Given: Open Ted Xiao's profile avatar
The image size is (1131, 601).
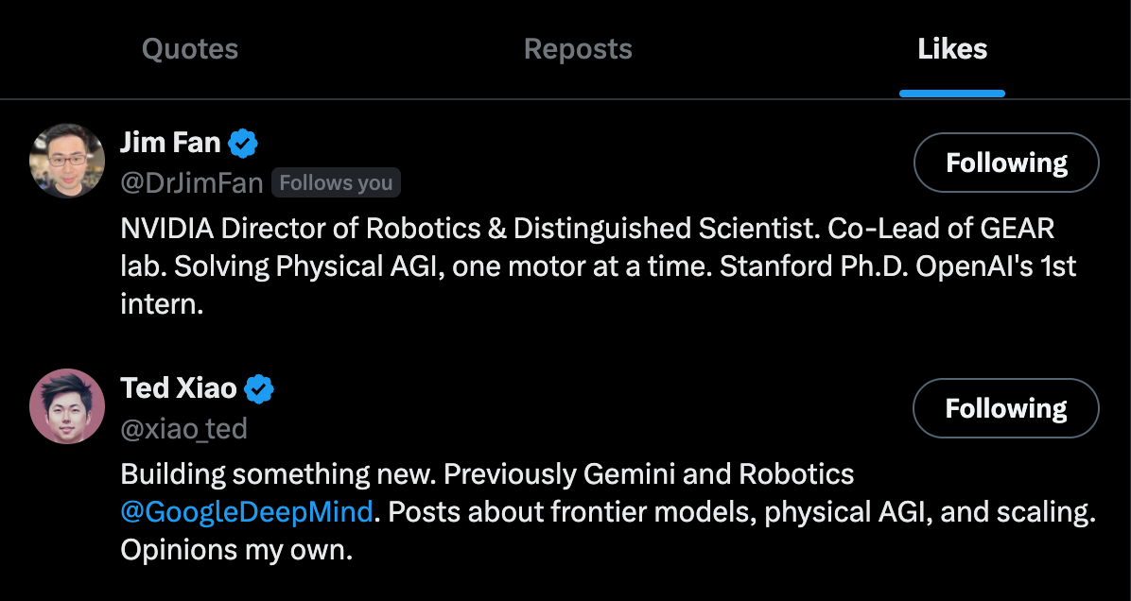Looking at the screenshot, I should [x=67, y=406].
